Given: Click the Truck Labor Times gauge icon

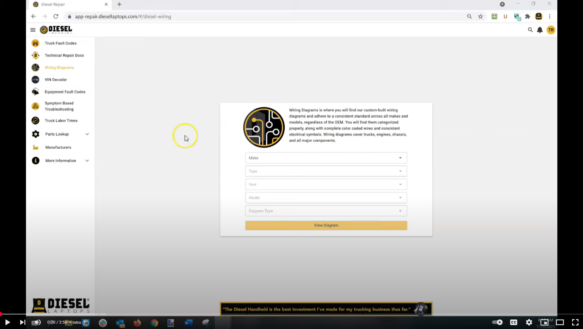Looking at the screenshot, I should [x=35, y=120].
